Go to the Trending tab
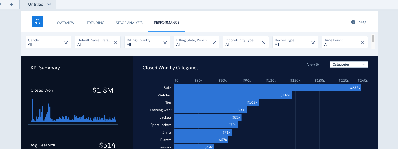 95,23
